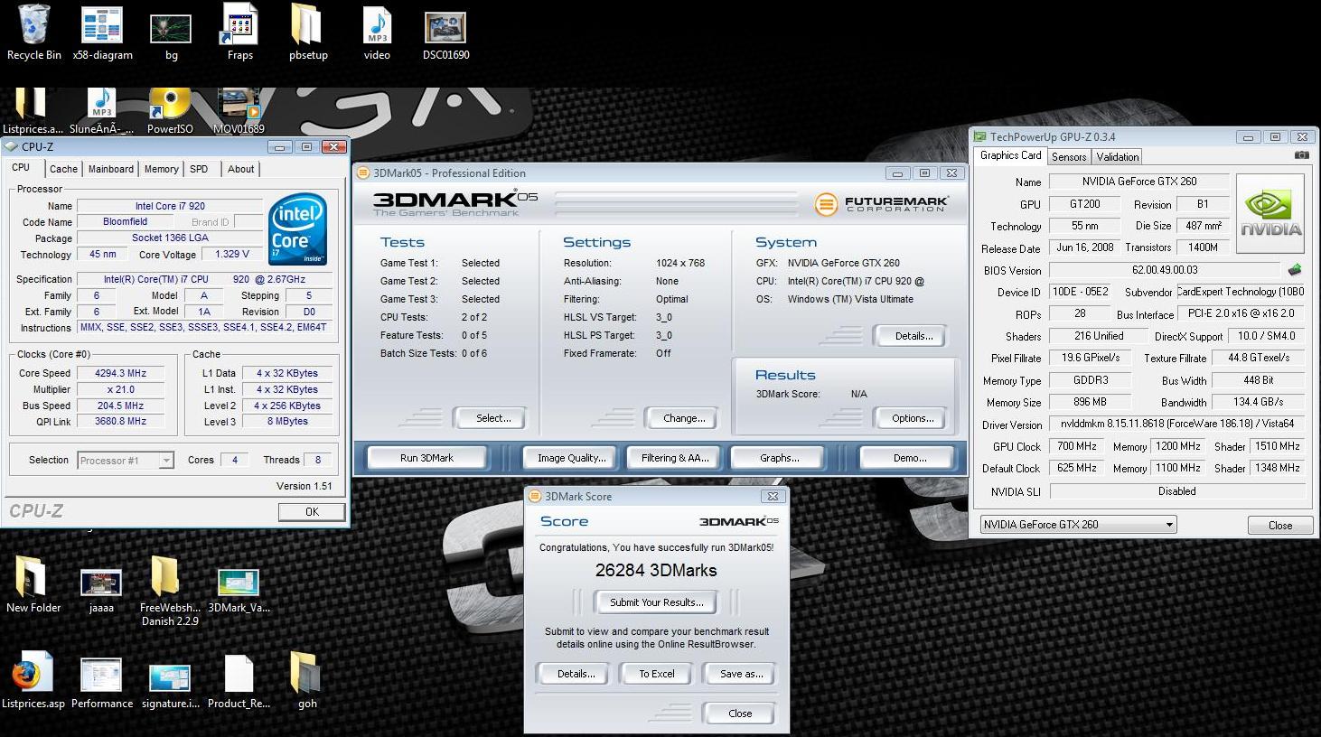
Task: Click the Close button in GPU-Z
Action: tap(1279, 525)
